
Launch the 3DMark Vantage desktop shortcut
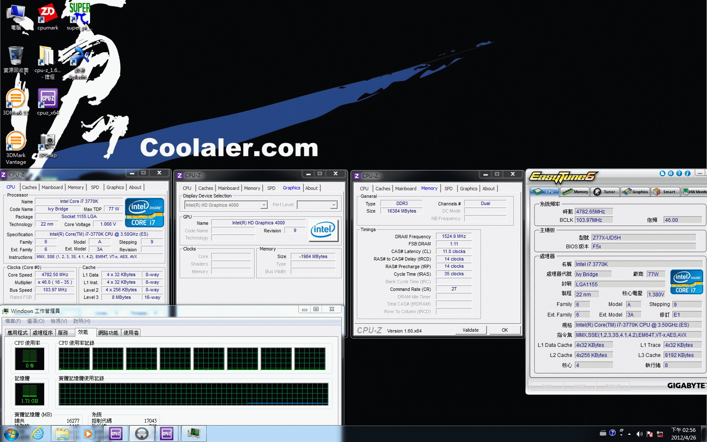pos(16,147)
